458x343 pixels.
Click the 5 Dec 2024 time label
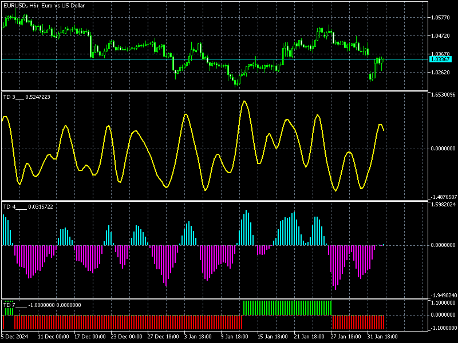pyautogui.click(x=15, y=337)
